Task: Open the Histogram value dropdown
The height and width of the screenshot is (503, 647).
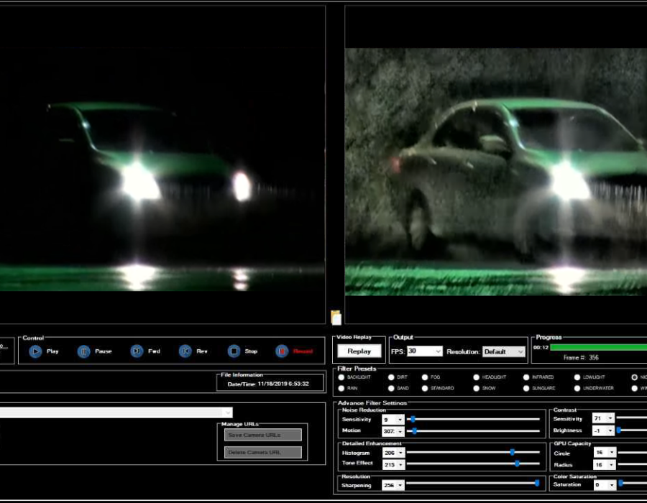Action: click(x=400, y=453)
